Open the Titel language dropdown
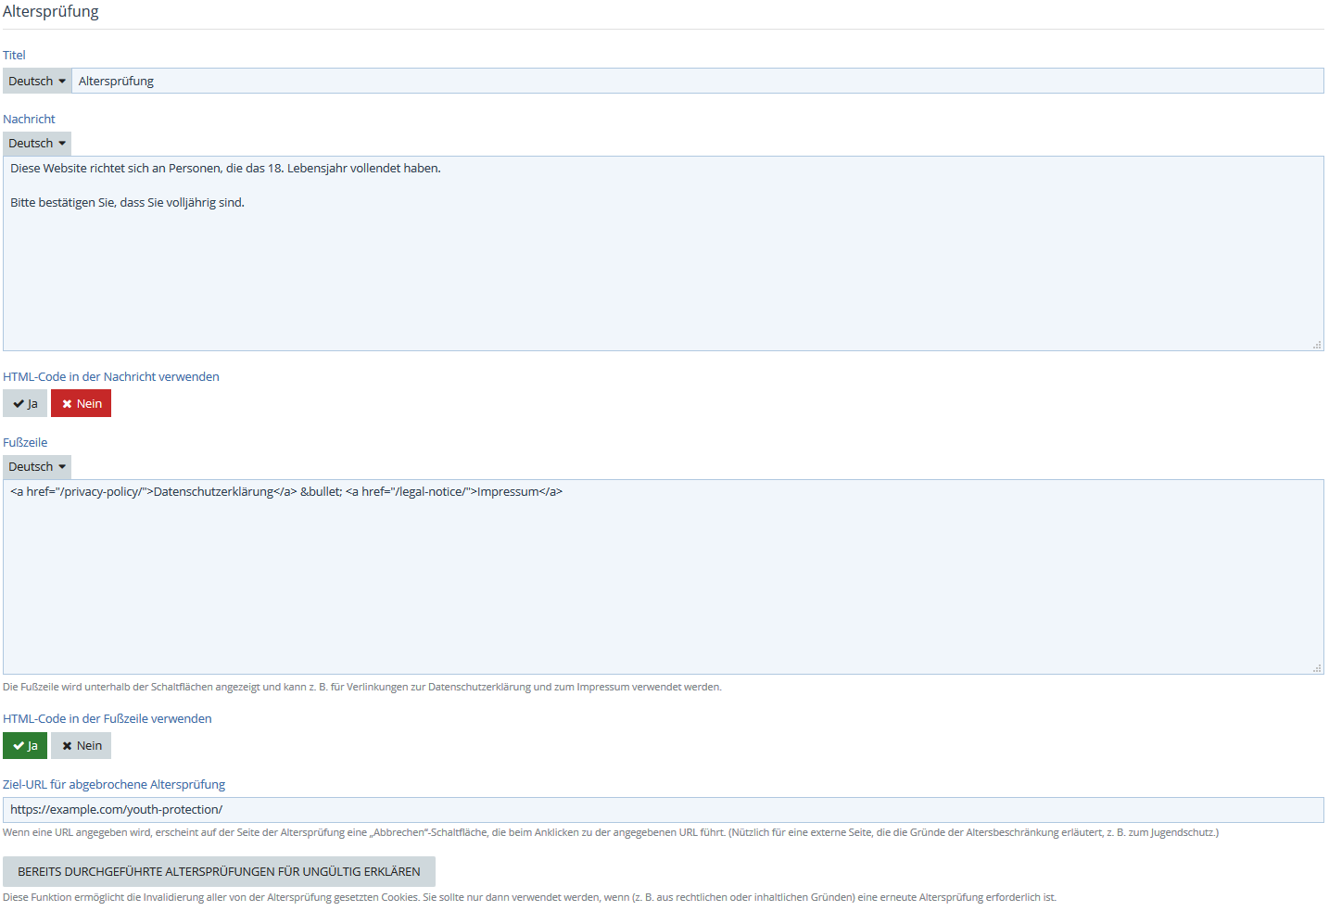Image resolution: width=1329 pixels, height=911 pixels. pyautogui.click(x=37, y=82)
